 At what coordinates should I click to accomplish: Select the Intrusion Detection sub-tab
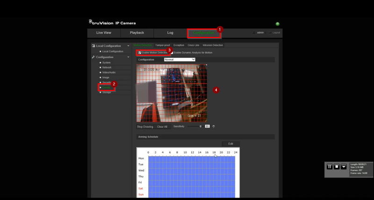pyautogui.click(x=213, y=45)
